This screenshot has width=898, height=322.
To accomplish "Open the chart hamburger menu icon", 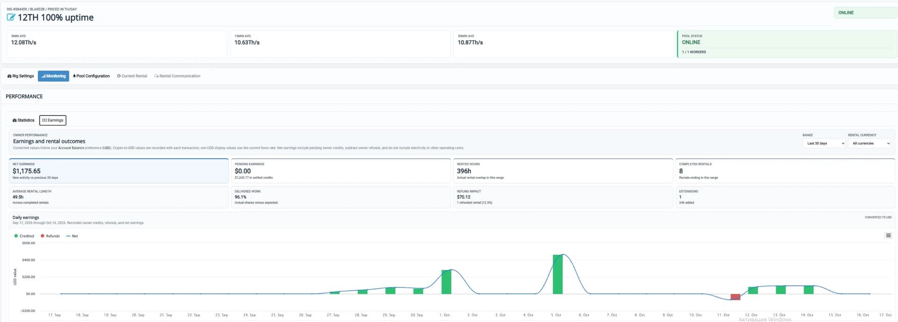I will 888,235.
